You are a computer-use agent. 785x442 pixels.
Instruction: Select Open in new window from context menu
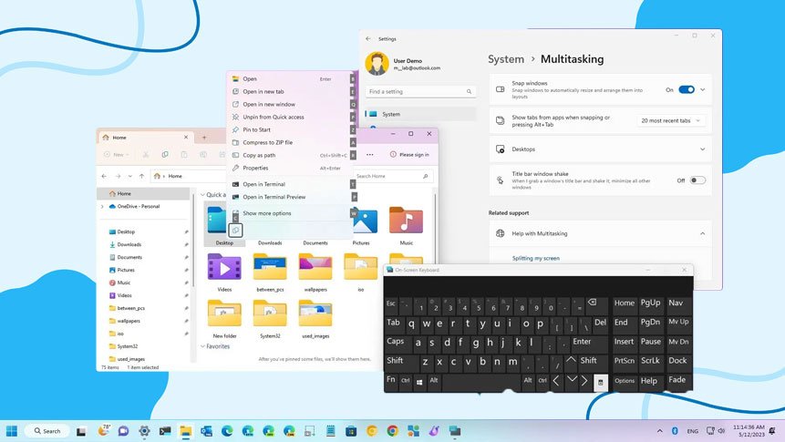(268, 104)
